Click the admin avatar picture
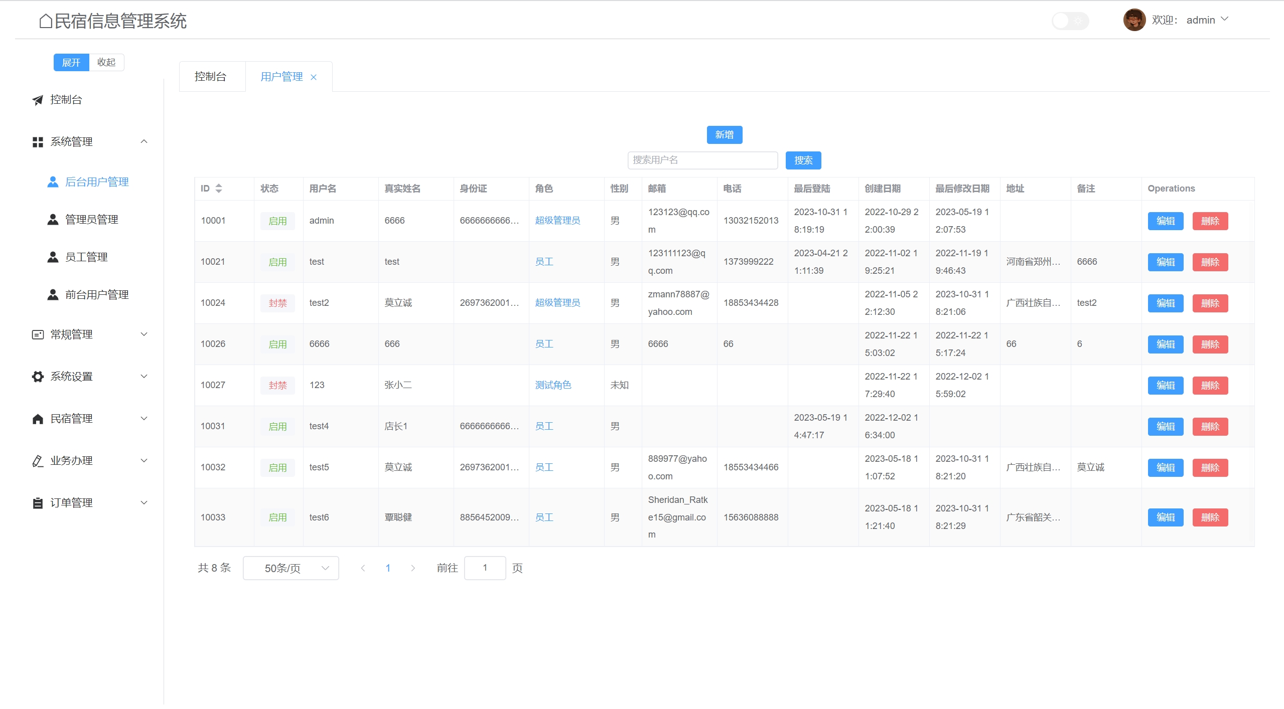Image resolution: width=1284 pixels, height=709 pixels. (1134, 20)
